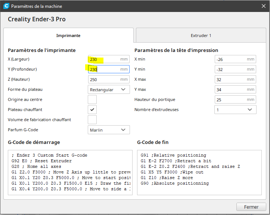Click the Y (Profondeur) input field
The height and width of the screenshot is (215, 270).
(x=109, y=69)
